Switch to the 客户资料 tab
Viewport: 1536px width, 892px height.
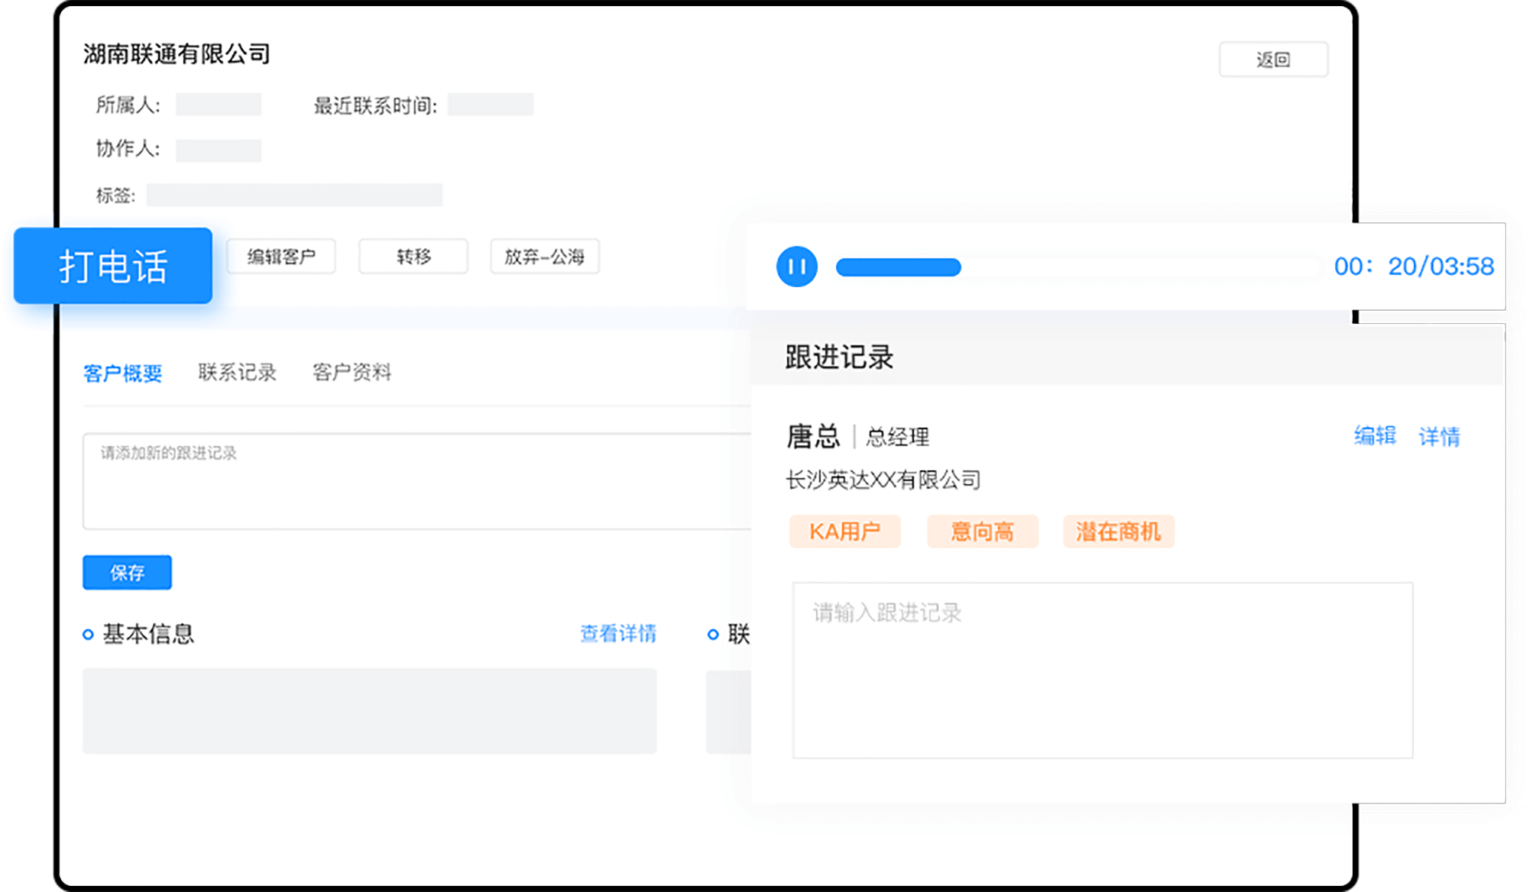click(351, 372)
